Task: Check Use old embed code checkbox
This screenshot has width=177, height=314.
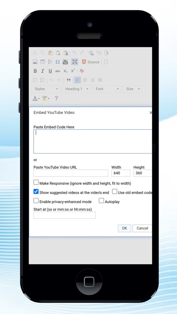Action: tap(115, 192)
